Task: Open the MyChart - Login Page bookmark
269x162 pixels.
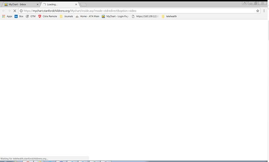Action: click(115, 16)
